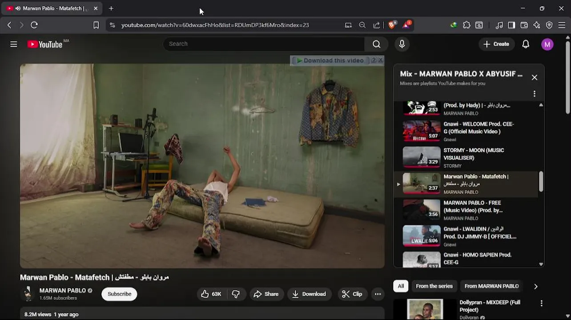Share this page via the address bar icon

tap(377, 25)
